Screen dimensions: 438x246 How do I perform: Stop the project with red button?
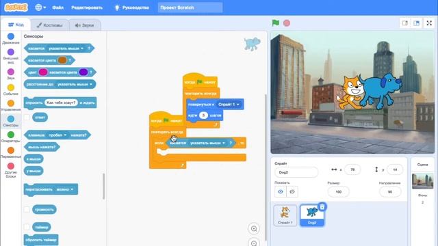[x=287, y=23]
